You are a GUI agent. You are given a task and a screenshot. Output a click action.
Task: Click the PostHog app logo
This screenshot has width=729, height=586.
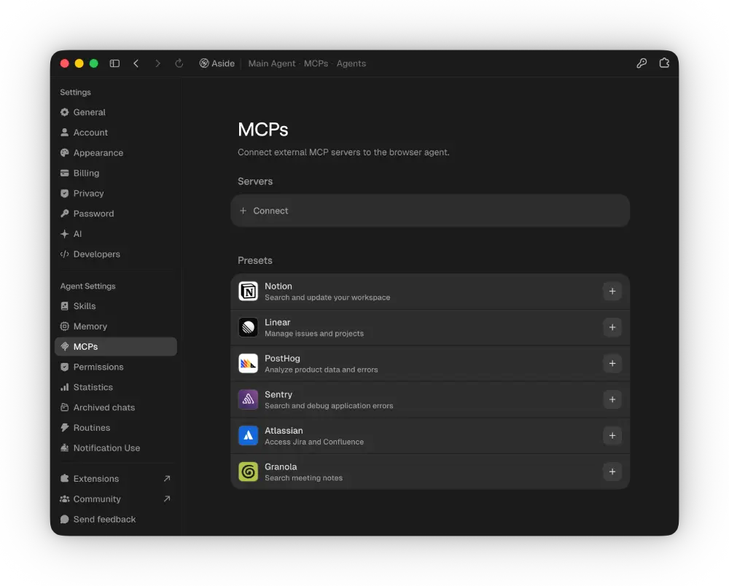point(249,364)
